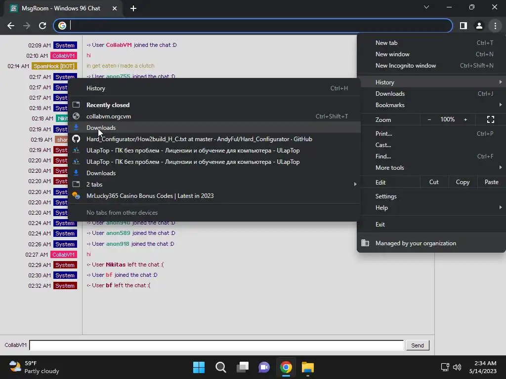This screenshot has width=506, height=379.
Task: Open the Hard_Configurator GitHub history entry
Action: (x=214, y=139)
